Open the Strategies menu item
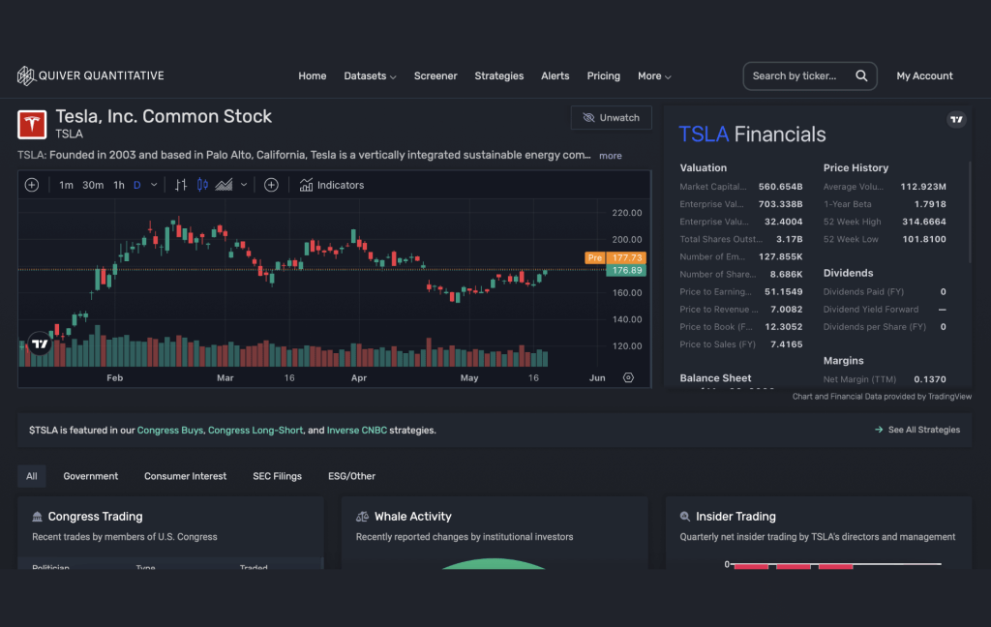The image size is (991, 627). click(499, 75)
